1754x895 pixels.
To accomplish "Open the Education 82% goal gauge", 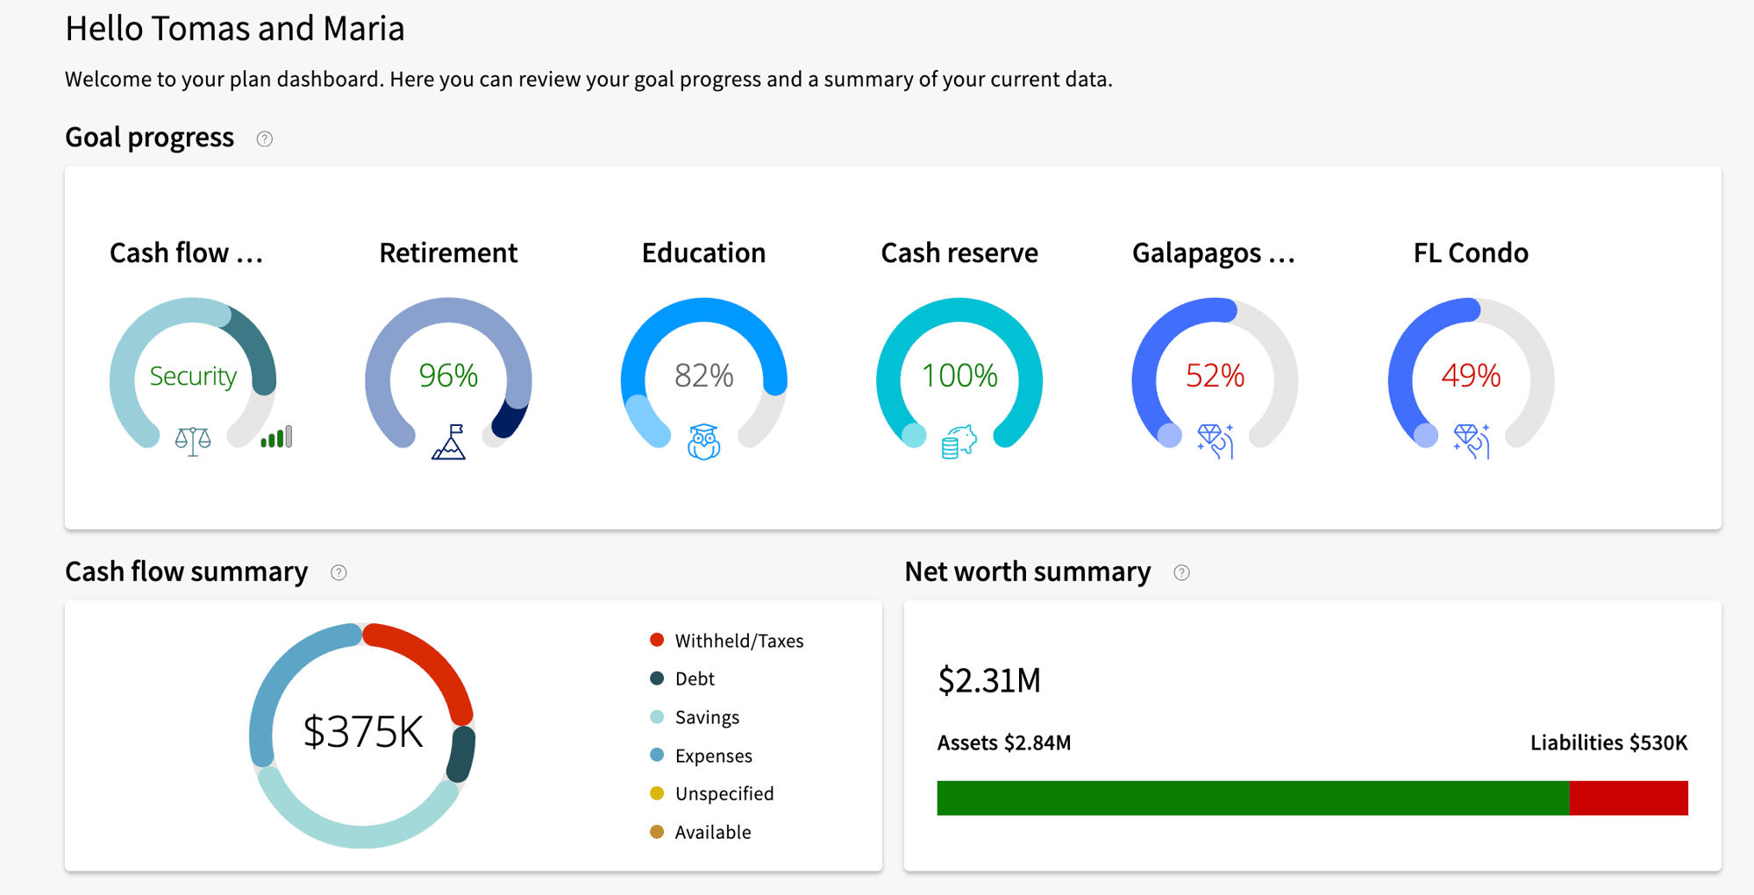I will pos(703,375).
